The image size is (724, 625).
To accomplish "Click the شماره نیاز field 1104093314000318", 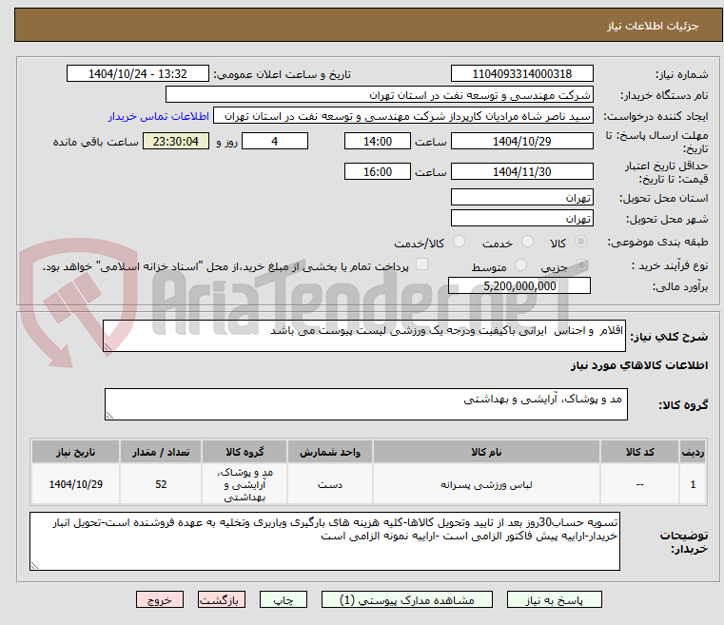I will pos(521,73).
